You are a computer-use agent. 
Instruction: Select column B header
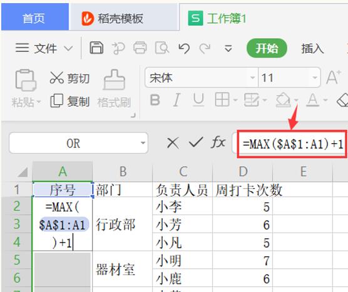pyautogui.click(x=123, y=171)
